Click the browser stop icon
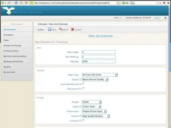The height and width of the screenshot is (128, 171). tap(21, 3)
